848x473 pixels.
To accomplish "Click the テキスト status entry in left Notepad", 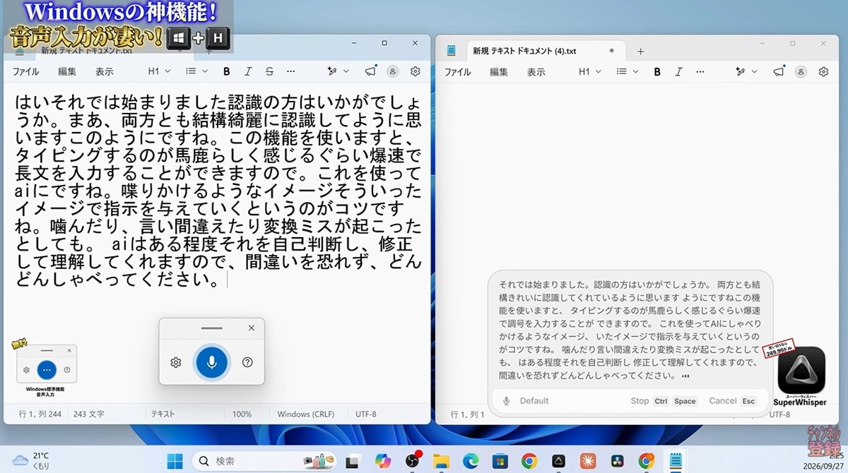I will click(163, 414).
